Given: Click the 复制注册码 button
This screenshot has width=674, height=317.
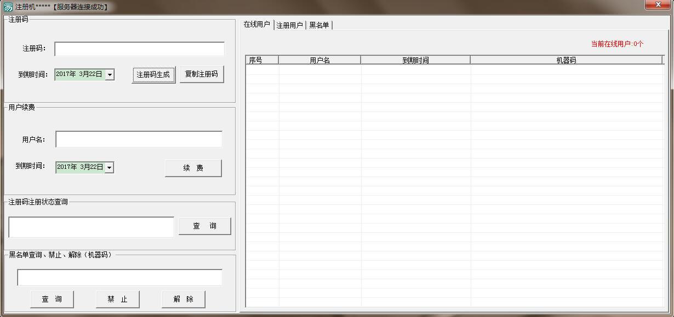Looking at the screenshot, I should point(202,74).
